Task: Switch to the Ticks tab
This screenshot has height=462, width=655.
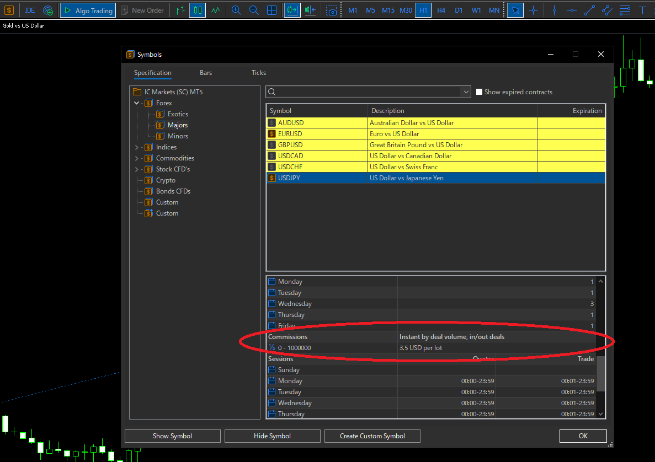Action: tap(258, 73)
